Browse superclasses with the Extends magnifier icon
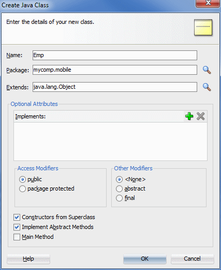 [x=207, y=87]
